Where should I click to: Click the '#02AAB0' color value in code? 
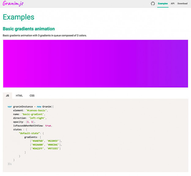(38, 145)
